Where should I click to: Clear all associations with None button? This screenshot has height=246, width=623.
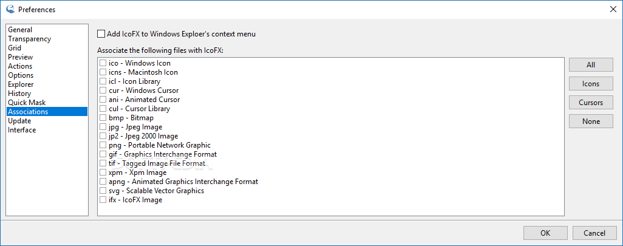[591, 121]
